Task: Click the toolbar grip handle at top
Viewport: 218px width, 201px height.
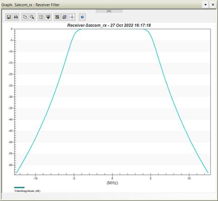Action: tap(109, 11)
